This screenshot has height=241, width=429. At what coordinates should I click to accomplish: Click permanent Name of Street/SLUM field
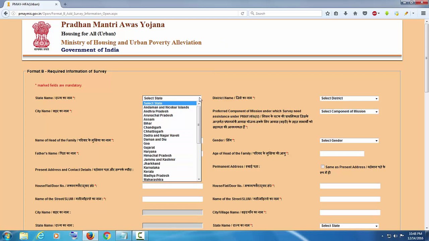pos(350,199)
